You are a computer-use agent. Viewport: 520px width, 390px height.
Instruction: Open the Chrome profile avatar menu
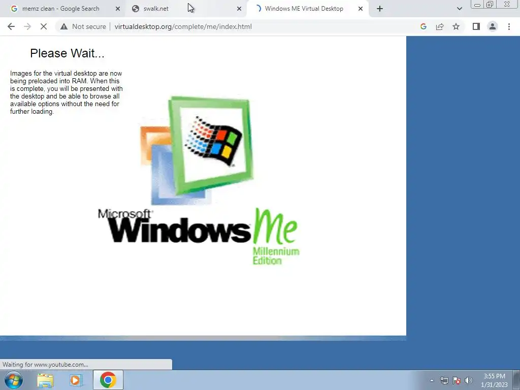click(x=493, y=26)
